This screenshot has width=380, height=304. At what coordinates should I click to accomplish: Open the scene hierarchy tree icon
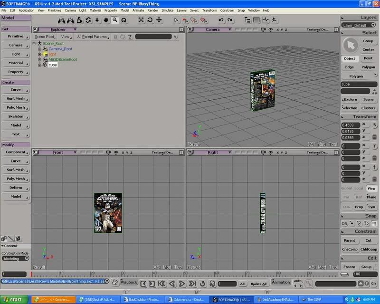point(247,20)
